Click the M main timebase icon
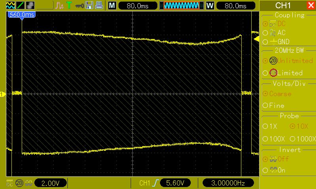This screenshot has width=316, height=189. coord(112,6)
